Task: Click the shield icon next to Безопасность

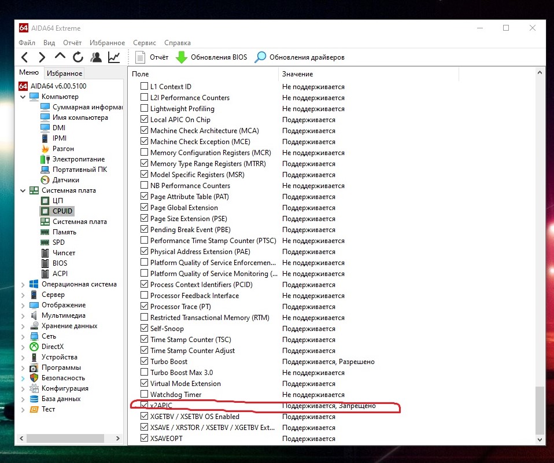Action: (x=34, y=378)
